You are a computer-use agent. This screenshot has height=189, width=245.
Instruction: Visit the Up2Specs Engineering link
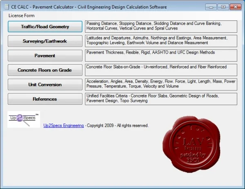point(64,126)
